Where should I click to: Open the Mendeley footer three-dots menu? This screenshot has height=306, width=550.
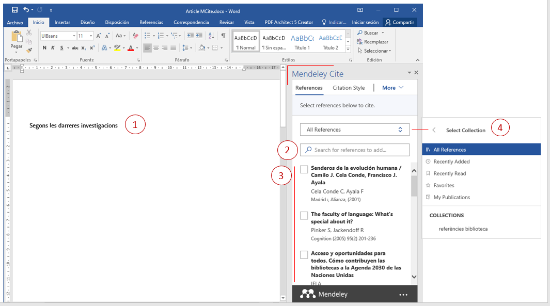403,295
